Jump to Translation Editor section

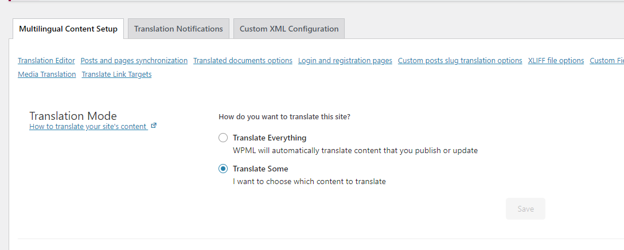(46, 61)
